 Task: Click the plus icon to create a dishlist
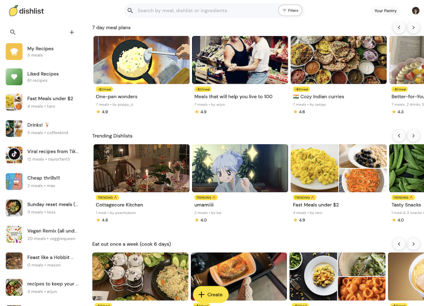pos(72,32)
